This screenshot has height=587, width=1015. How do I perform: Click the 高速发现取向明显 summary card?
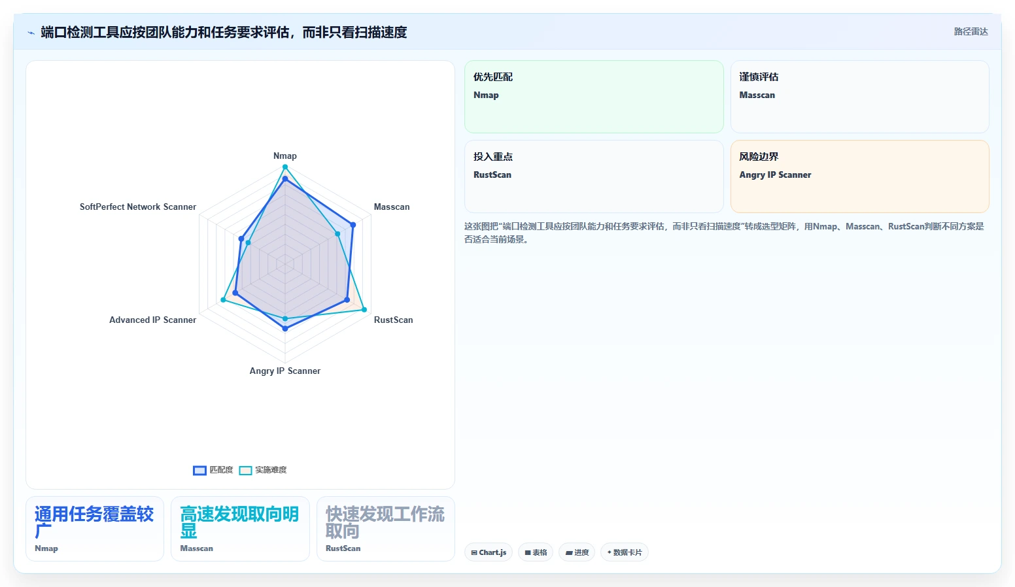[240, 529]
